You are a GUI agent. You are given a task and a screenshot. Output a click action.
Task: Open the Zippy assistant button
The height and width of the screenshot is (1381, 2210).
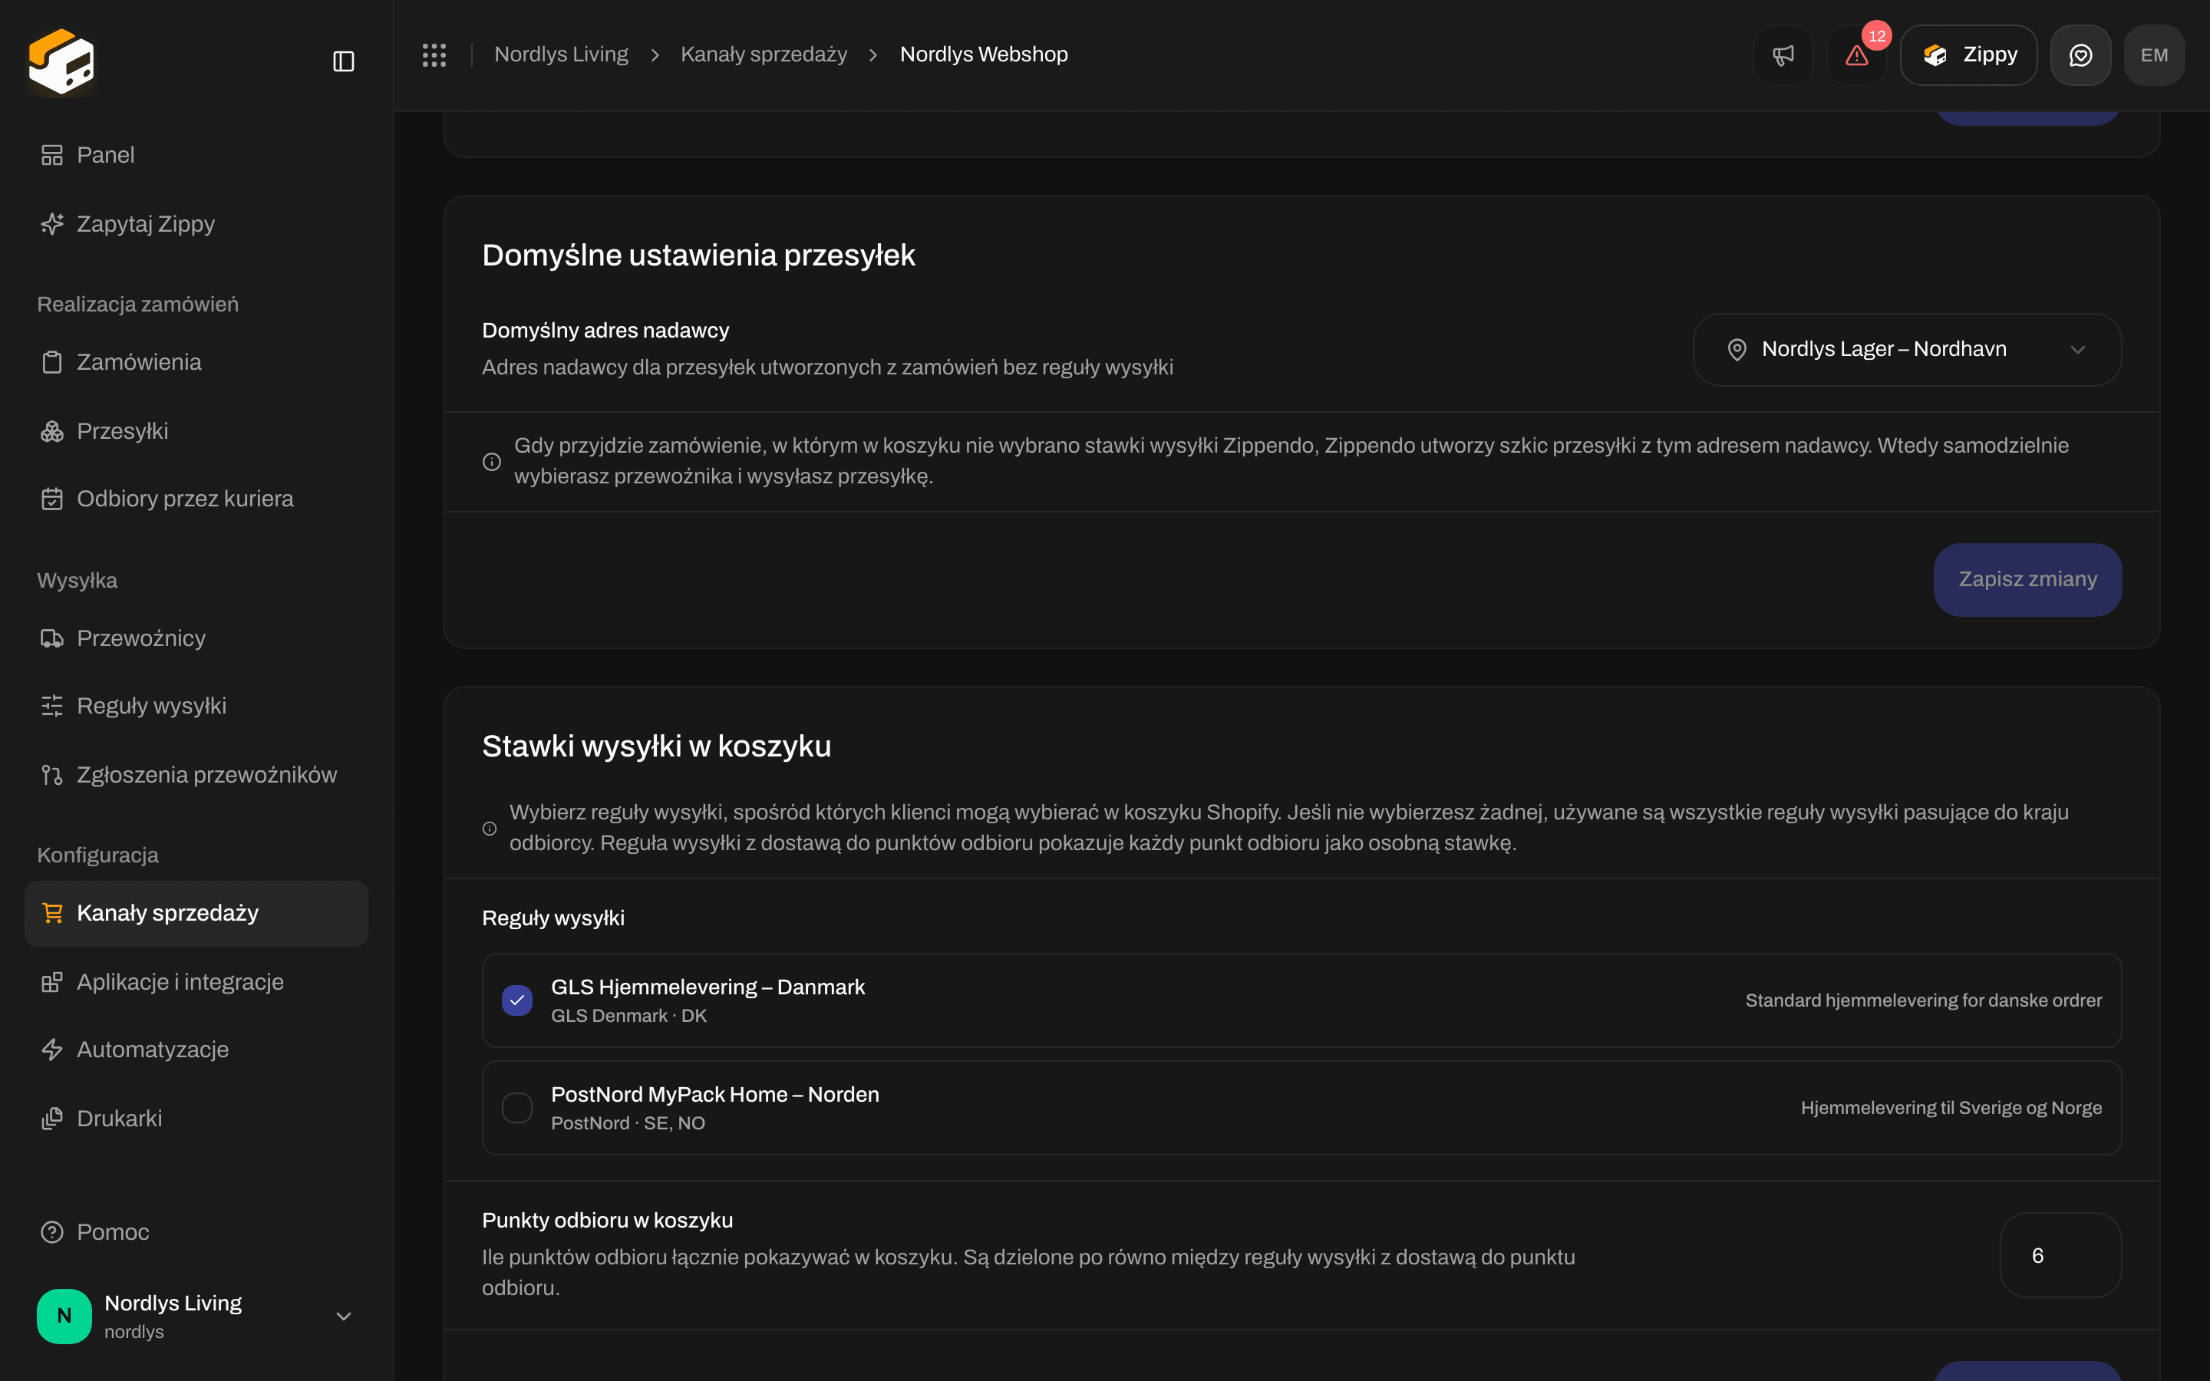coord(1968,54)
